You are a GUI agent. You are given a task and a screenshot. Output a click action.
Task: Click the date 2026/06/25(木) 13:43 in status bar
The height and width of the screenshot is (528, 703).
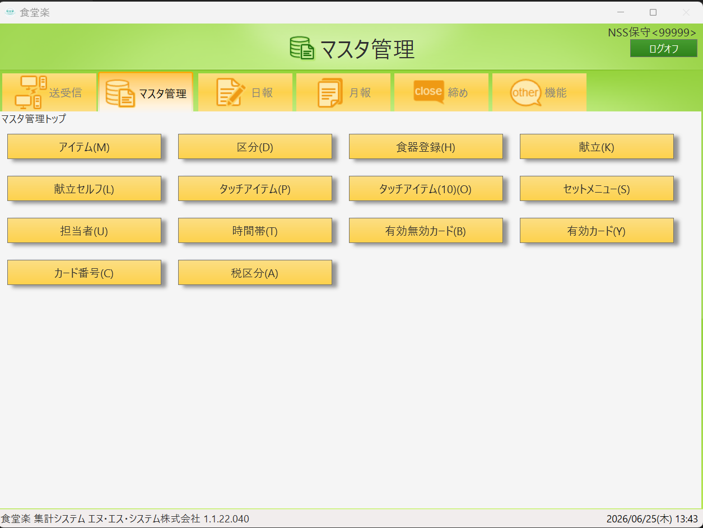click(x=652, y=519)
